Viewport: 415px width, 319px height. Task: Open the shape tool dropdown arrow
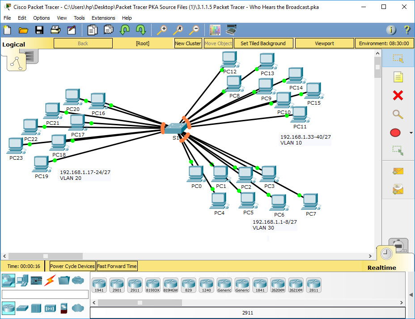411,132
